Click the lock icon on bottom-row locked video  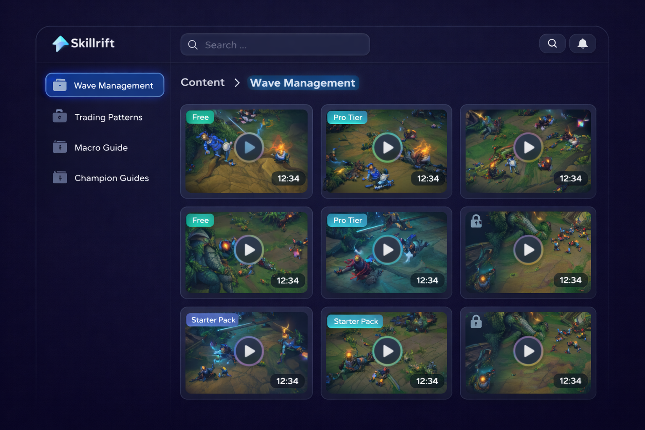tap(476, 322)
